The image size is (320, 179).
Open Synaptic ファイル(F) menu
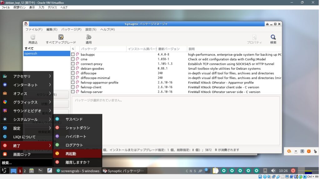click(34, 29)
